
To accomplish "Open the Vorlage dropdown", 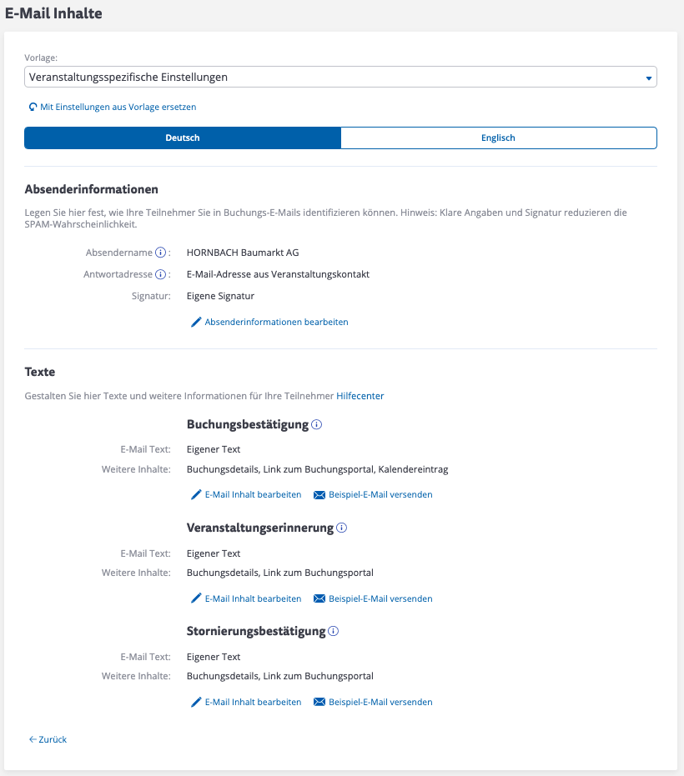I will pyautogui.click(x=334, y=78).
